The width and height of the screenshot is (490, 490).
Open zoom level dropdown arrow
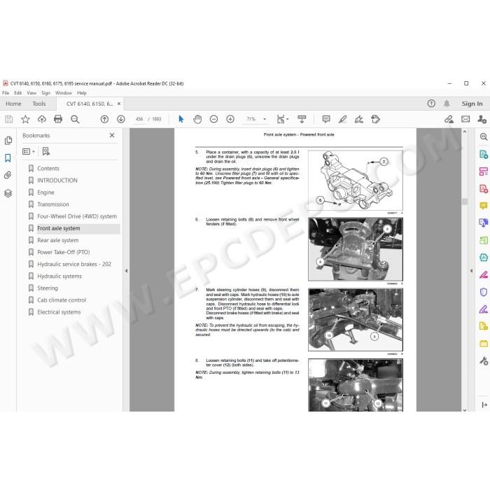265,119
